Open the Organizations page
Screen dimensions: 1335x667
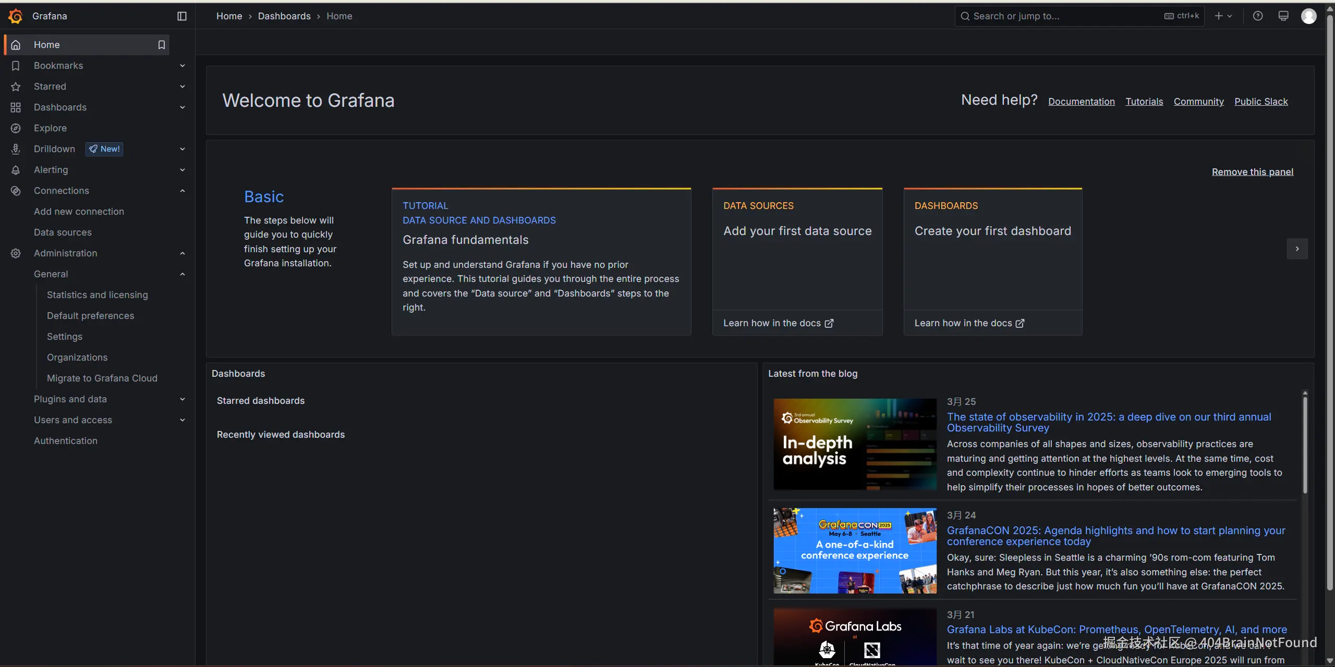tap(77, 357)
